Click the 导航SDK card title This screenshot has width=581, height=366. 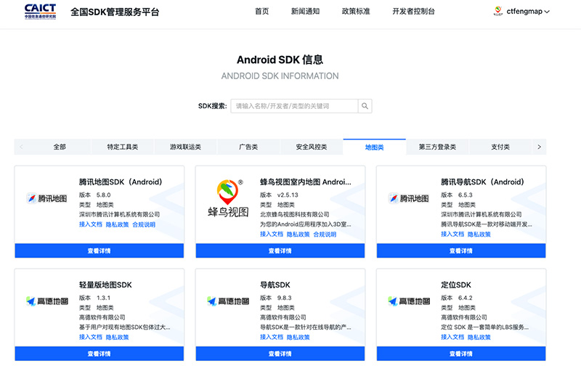coord(275,285)
